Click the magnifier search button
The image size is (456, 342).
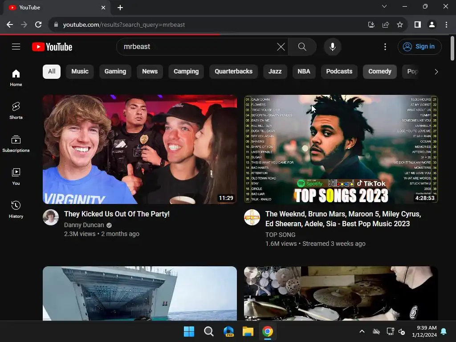(302, 46)
